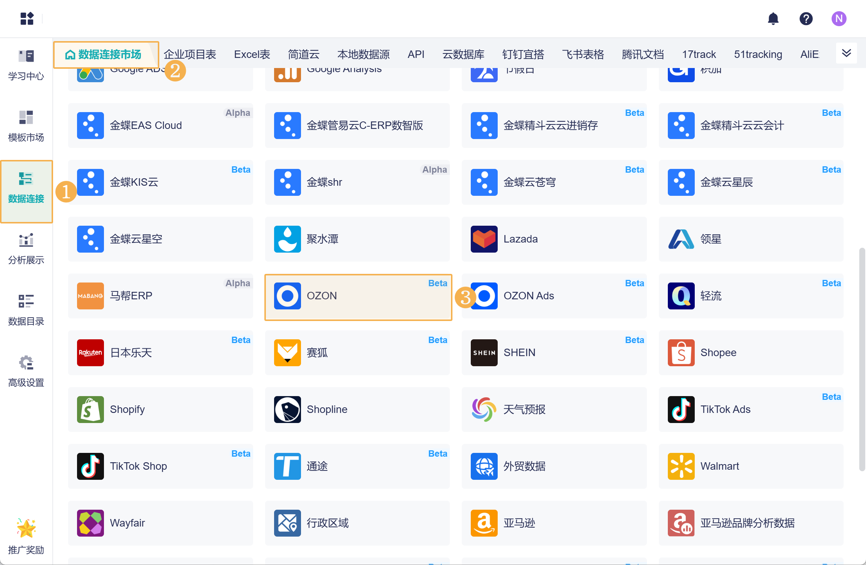Click the 行政区域 map icon

[x=288, y=523]
